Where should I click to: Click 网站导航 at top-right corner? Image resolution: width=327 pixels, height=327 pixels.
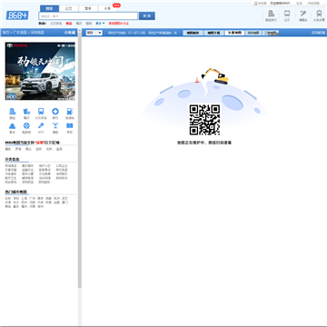313,4
